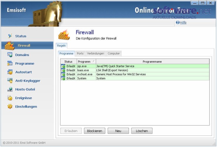The width and height of the screenshot is (217, 147).
Task: Select the svchost.exe program cell
Action: (86, 74)
